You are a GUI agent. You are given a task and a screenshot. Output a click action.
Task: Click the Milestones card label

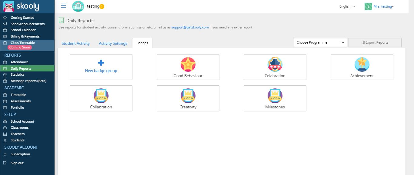click(x=275, y=107)
